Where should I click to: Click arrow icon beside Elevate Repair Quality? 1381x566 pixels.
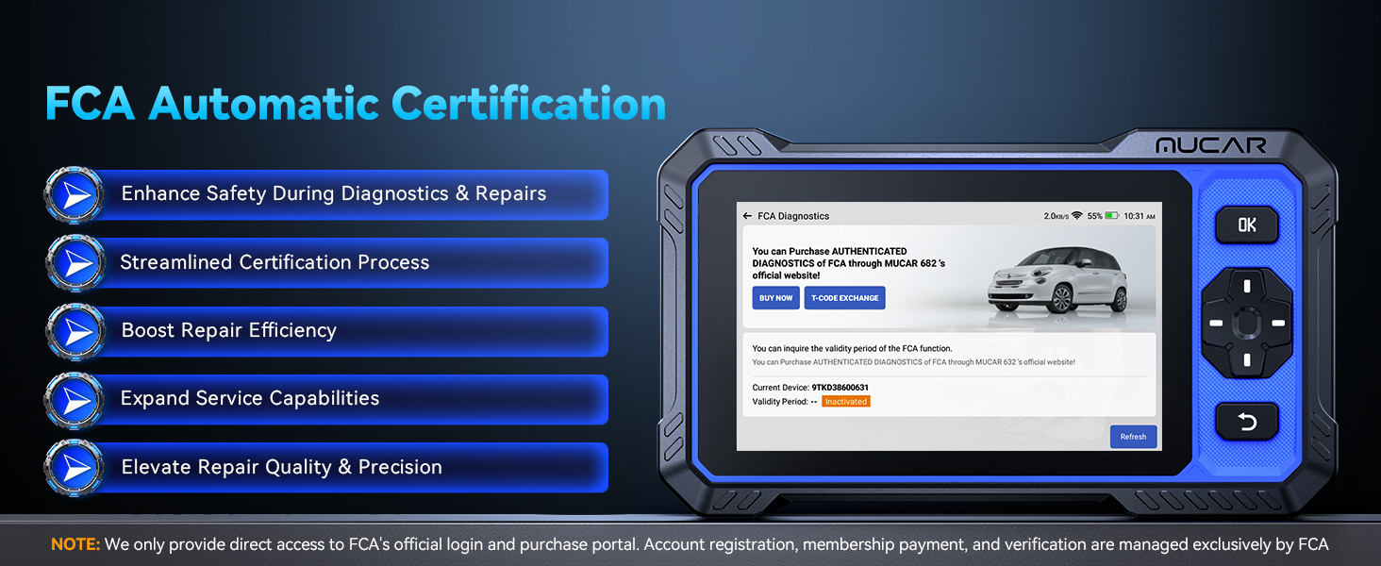tap(74, 468)
